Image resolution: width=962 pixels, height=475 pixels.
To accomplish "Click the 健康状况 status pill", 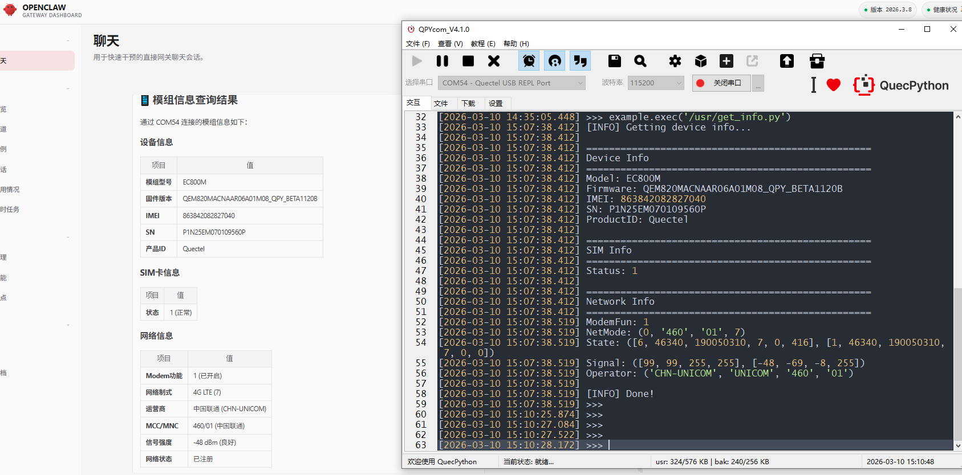I will click(x=943, y=10).
